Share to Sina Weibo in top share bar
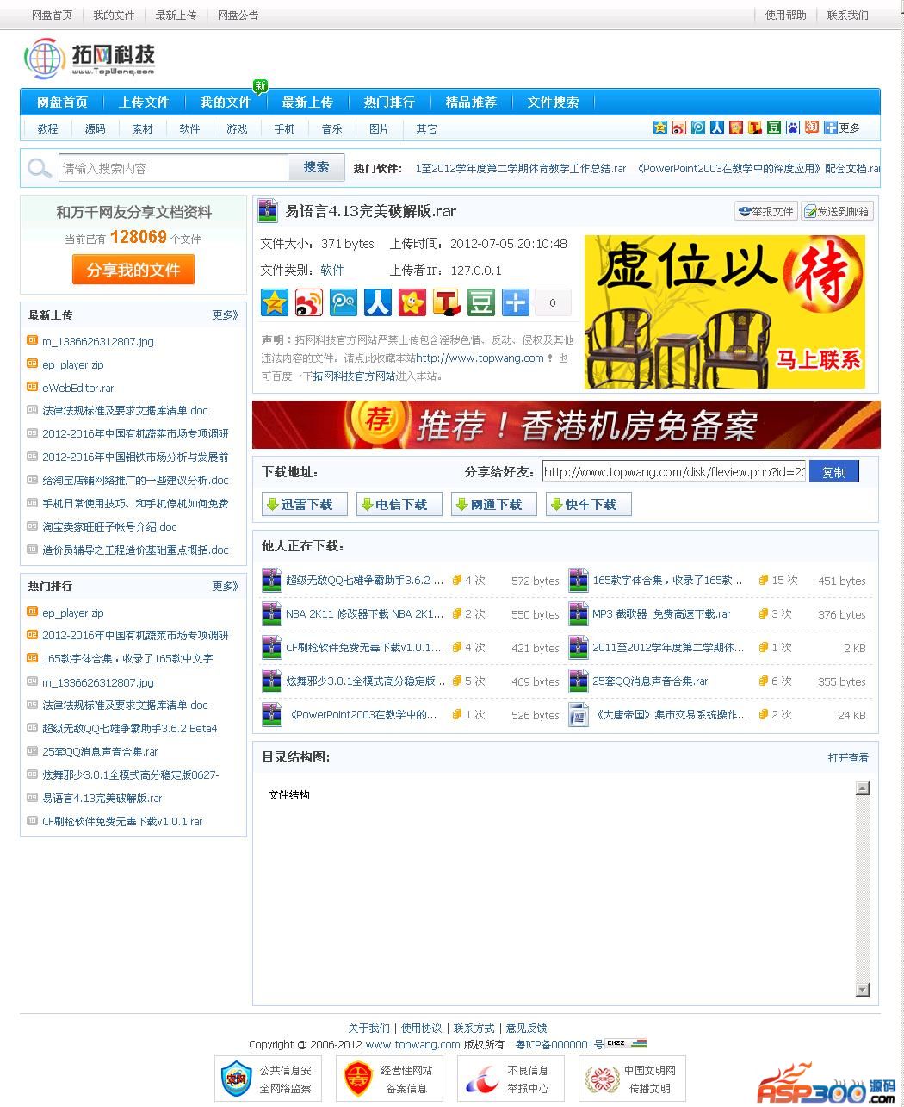This screenshot has width=904, height=1107. click(679, 127)
